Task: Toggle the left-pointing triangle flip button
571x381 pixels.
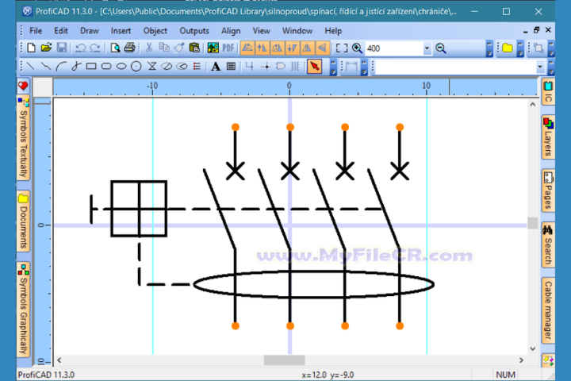Action: pos(322,48)
